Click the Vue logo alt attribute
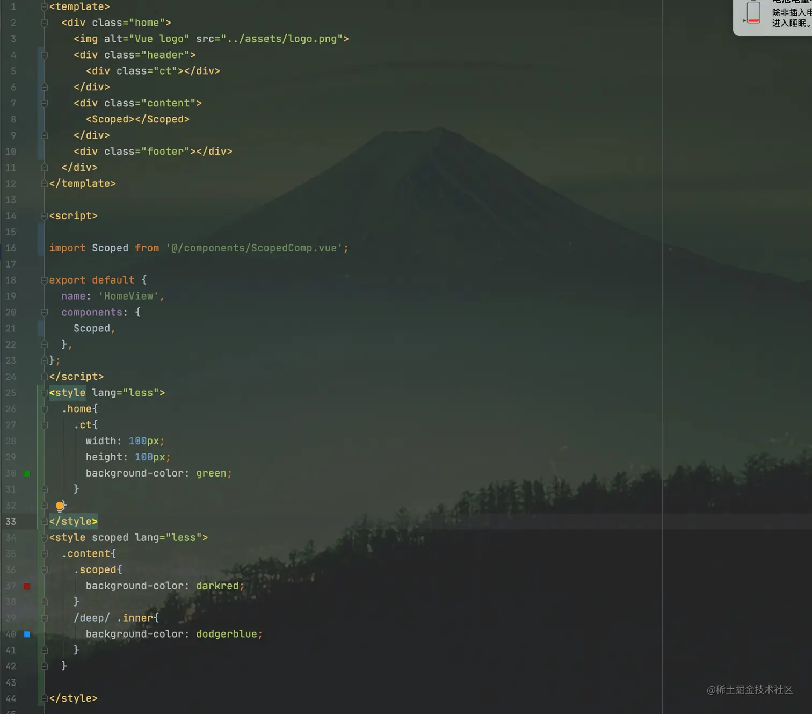 tap(147, 39)
